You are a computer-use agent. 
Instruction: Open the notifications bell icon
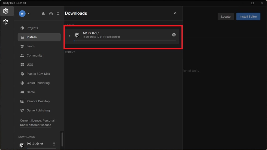(43, 13)
